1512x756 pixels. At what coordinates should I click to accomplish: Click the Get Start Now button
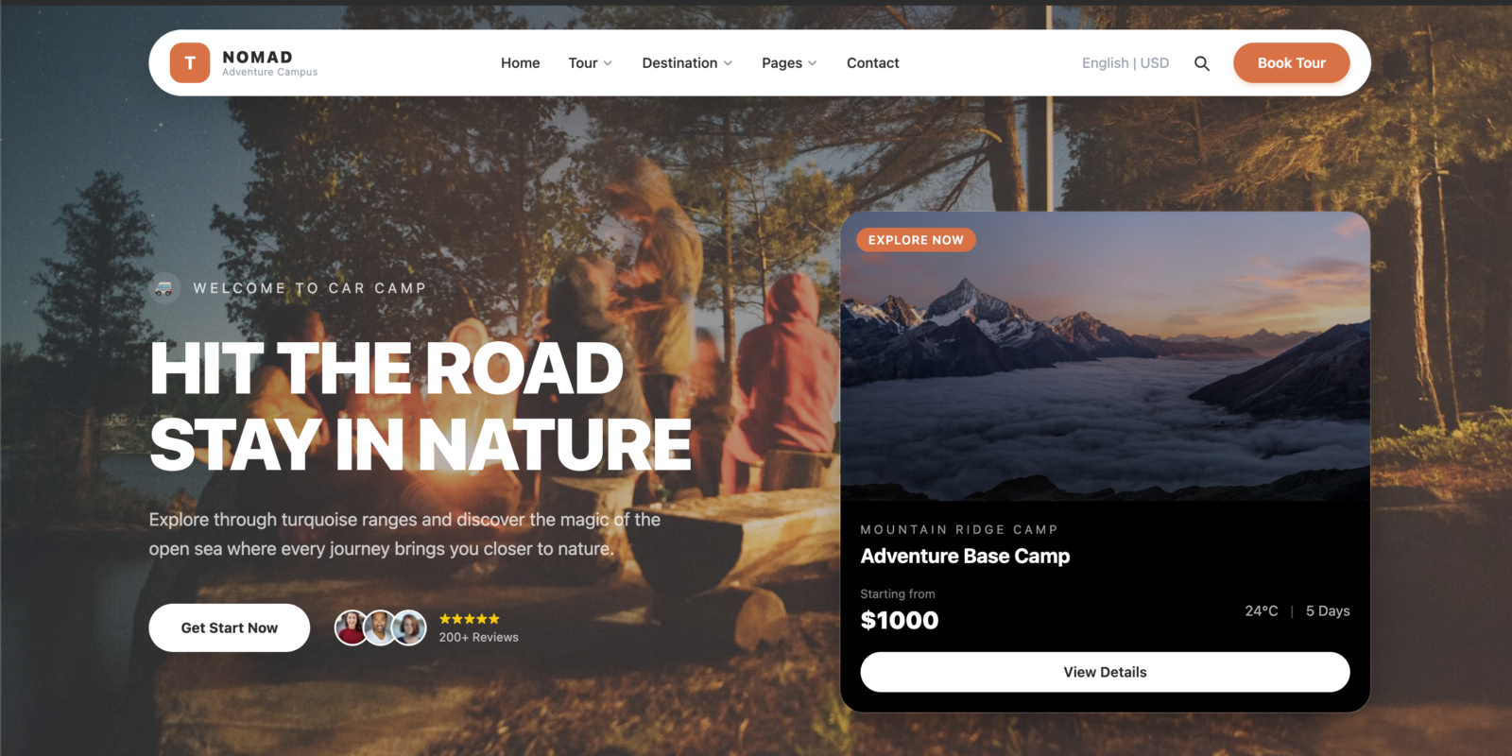click(230, 627)
